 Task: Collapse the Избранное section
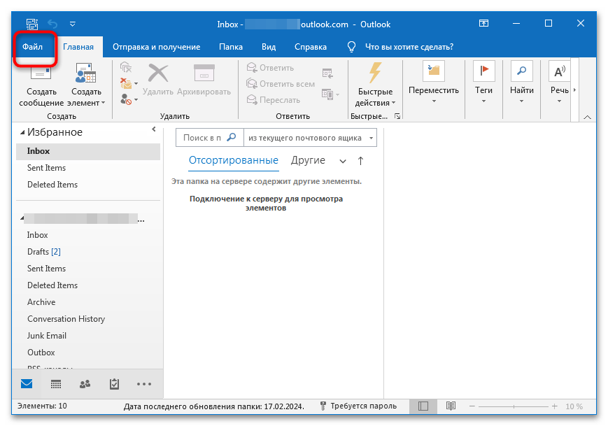23,133
